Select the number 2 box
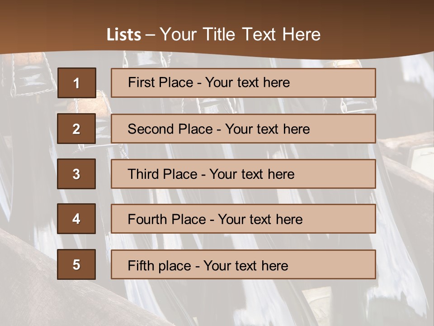Screen dimensions: 434x326 point(76,129)
